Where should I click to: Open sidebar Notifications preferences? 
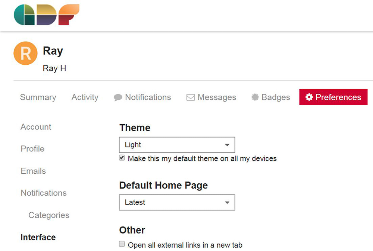click(x=44, y=193)
